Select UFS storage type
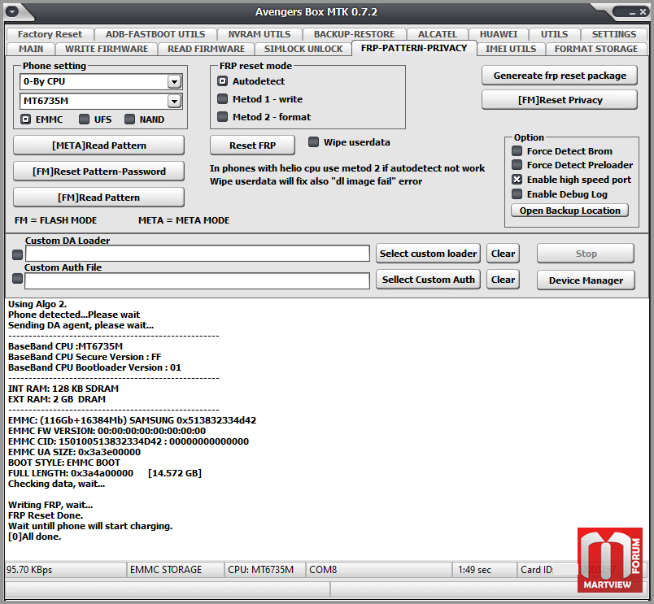 point(95,119)
